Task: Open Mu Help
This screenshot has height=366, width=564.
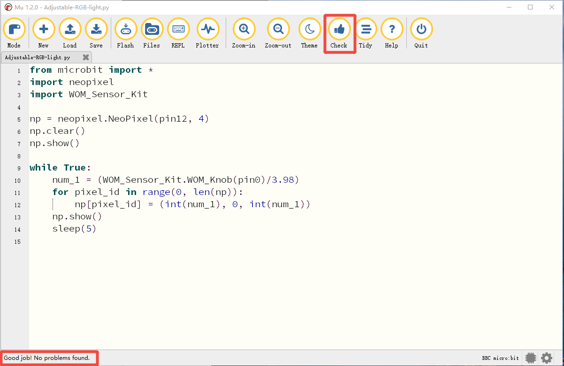Action: pos(392,33)
